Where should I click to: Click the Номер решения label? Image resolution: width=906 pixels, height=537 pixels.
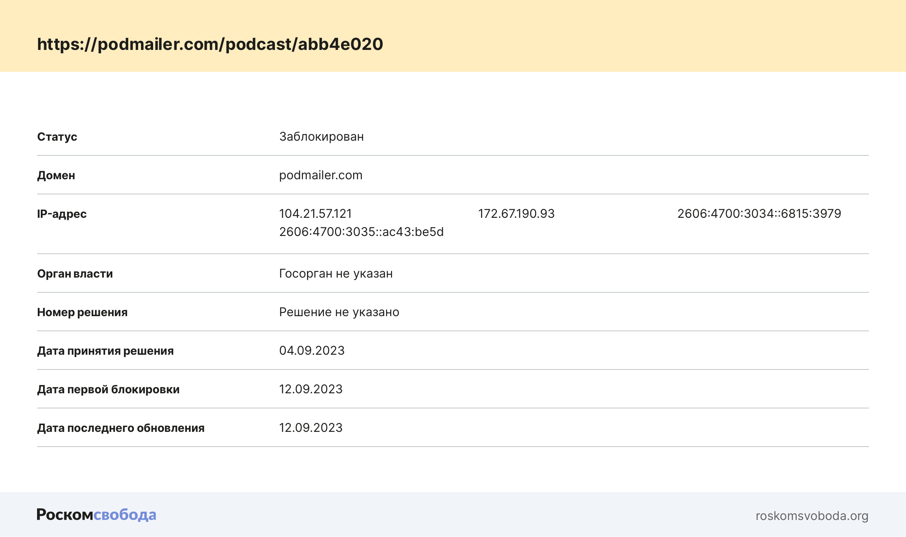click(x=82, y=312)
